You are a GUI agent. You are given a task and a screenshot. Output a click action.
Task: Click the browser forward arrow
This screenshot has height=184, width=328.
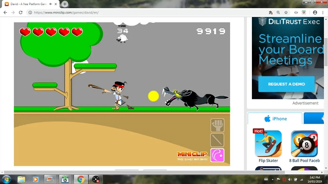[13, 13]
